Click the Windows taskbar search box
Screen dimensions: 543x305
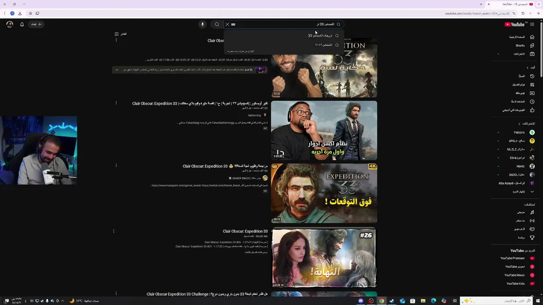click(496, 301)
